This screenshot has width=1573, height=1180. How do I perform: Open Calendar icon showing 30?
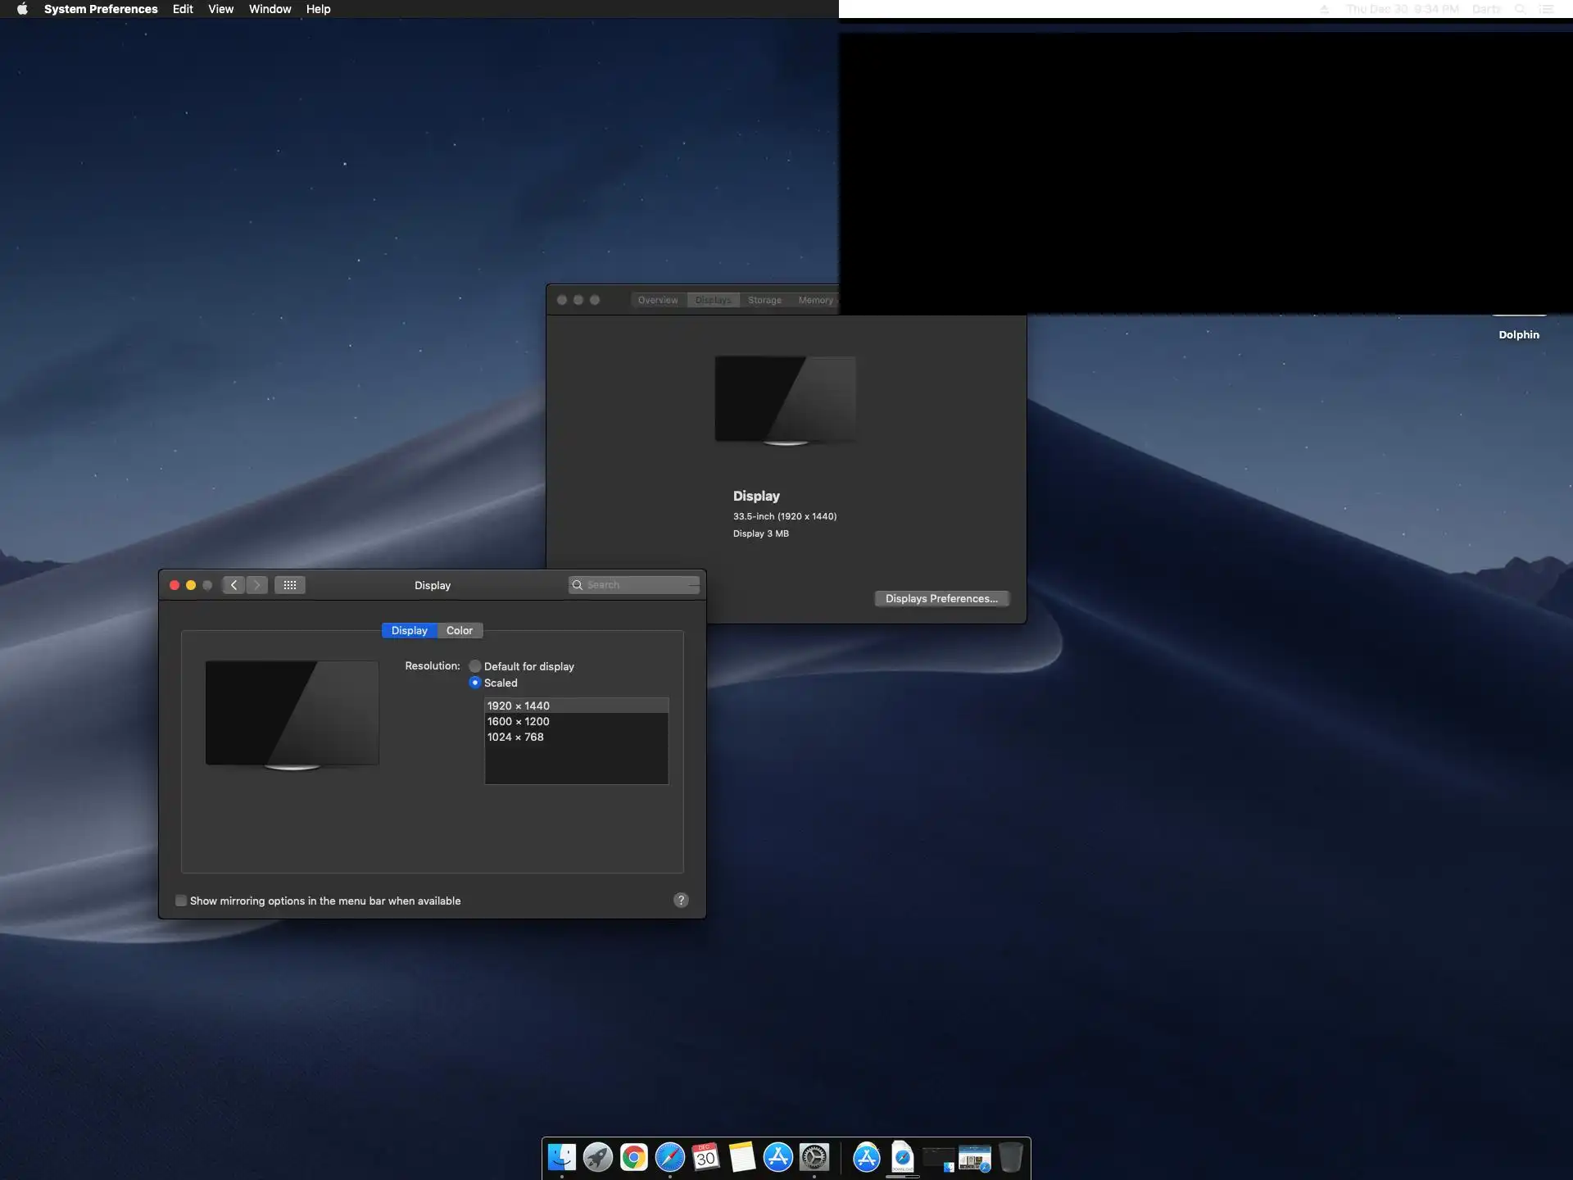click(x=705, y=1157)
